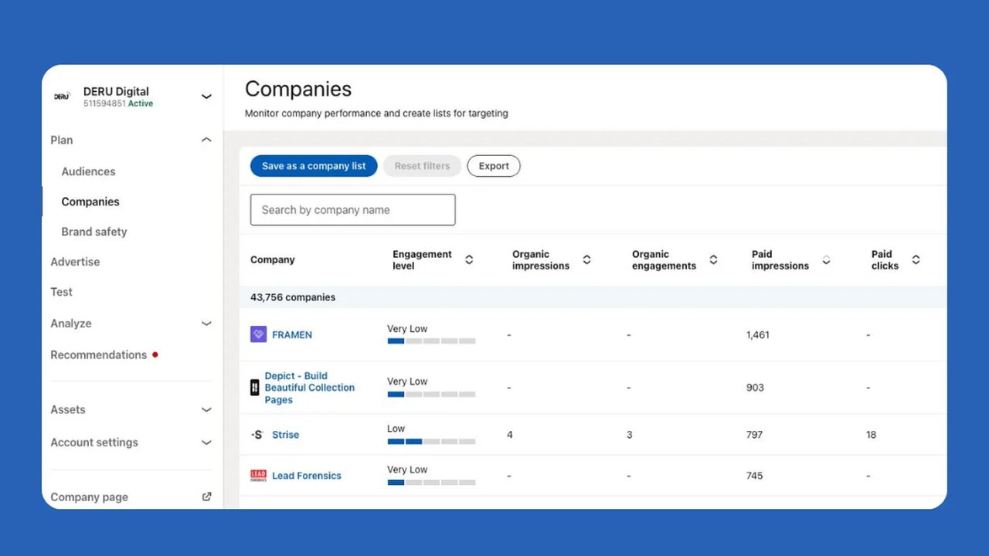Image resolution: width=989 pixels, height=556 pixels.
Task: Click the Depict company logo icon
Action: 255,388
